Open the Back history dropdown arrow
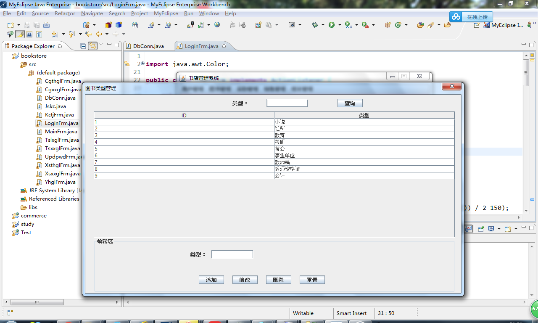538x323 pixels. click(x=107, y=34)
